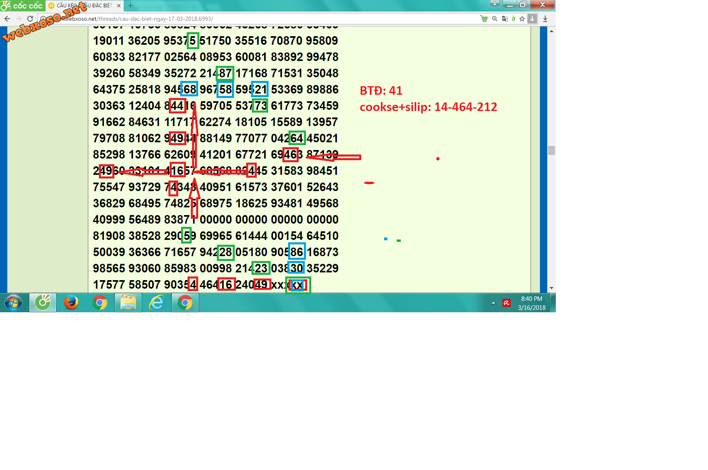Click the Cốc Cốc browser logo button
This screenshot has height=470, width=708.
pyautogui.click(x=22, y=5)
